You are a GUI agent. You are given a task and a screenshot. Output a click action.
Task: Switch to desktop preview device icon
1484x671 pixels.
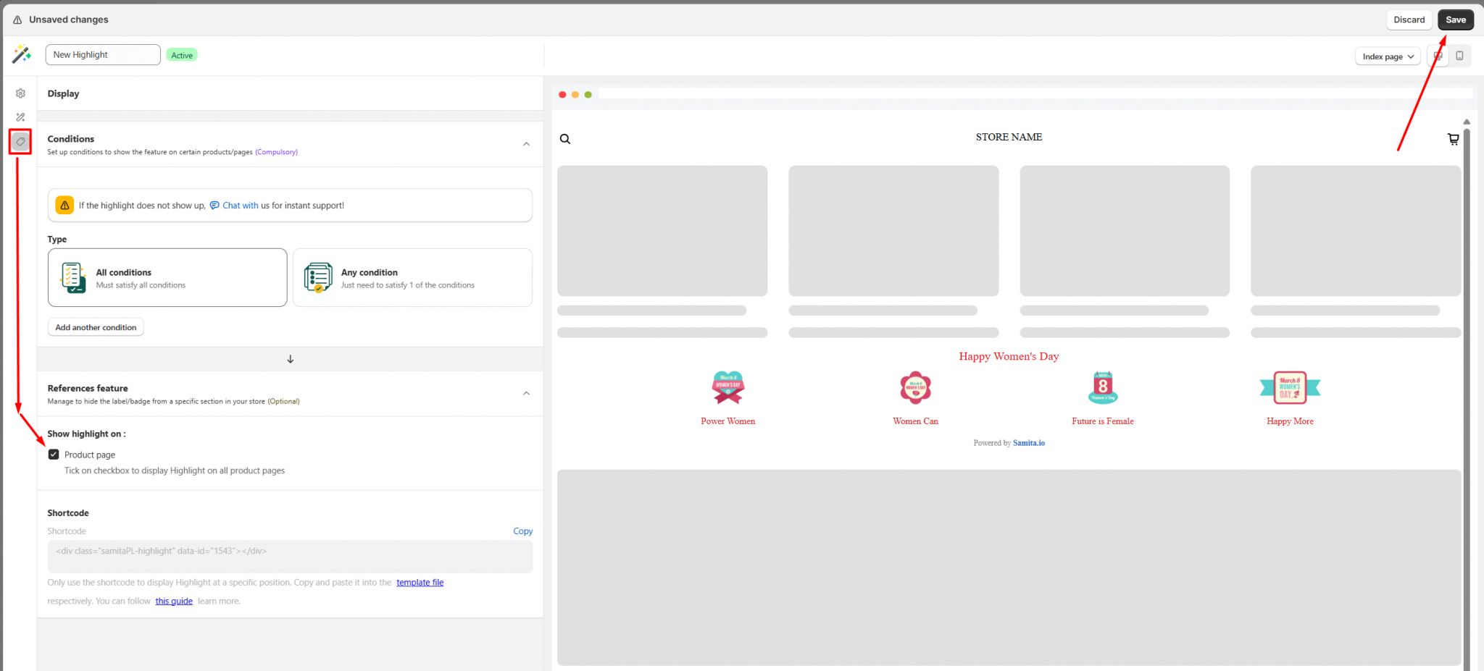1438,56
